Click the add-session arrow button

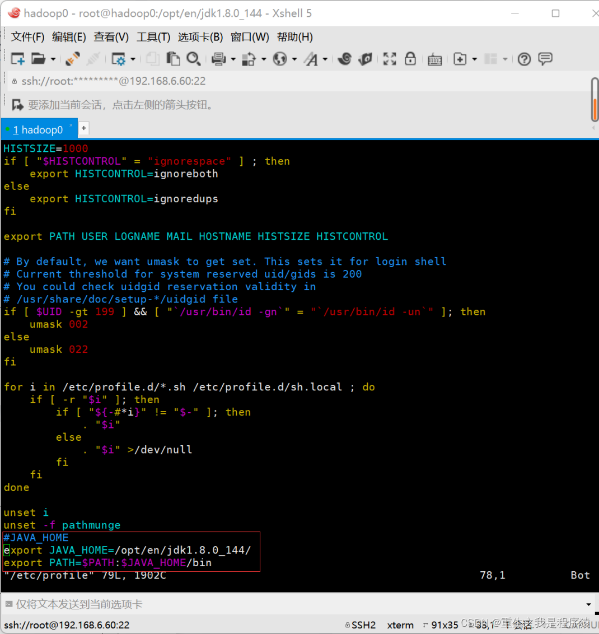coord(16,105)
